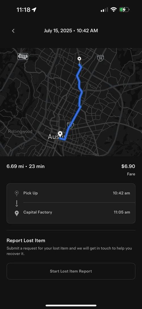
Task: Tap the $6.90 fare amount
Action: tap(128, 166)
